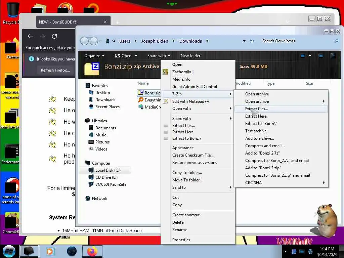
Task: Click the Explorer forward navigation button
Action: 94,41
